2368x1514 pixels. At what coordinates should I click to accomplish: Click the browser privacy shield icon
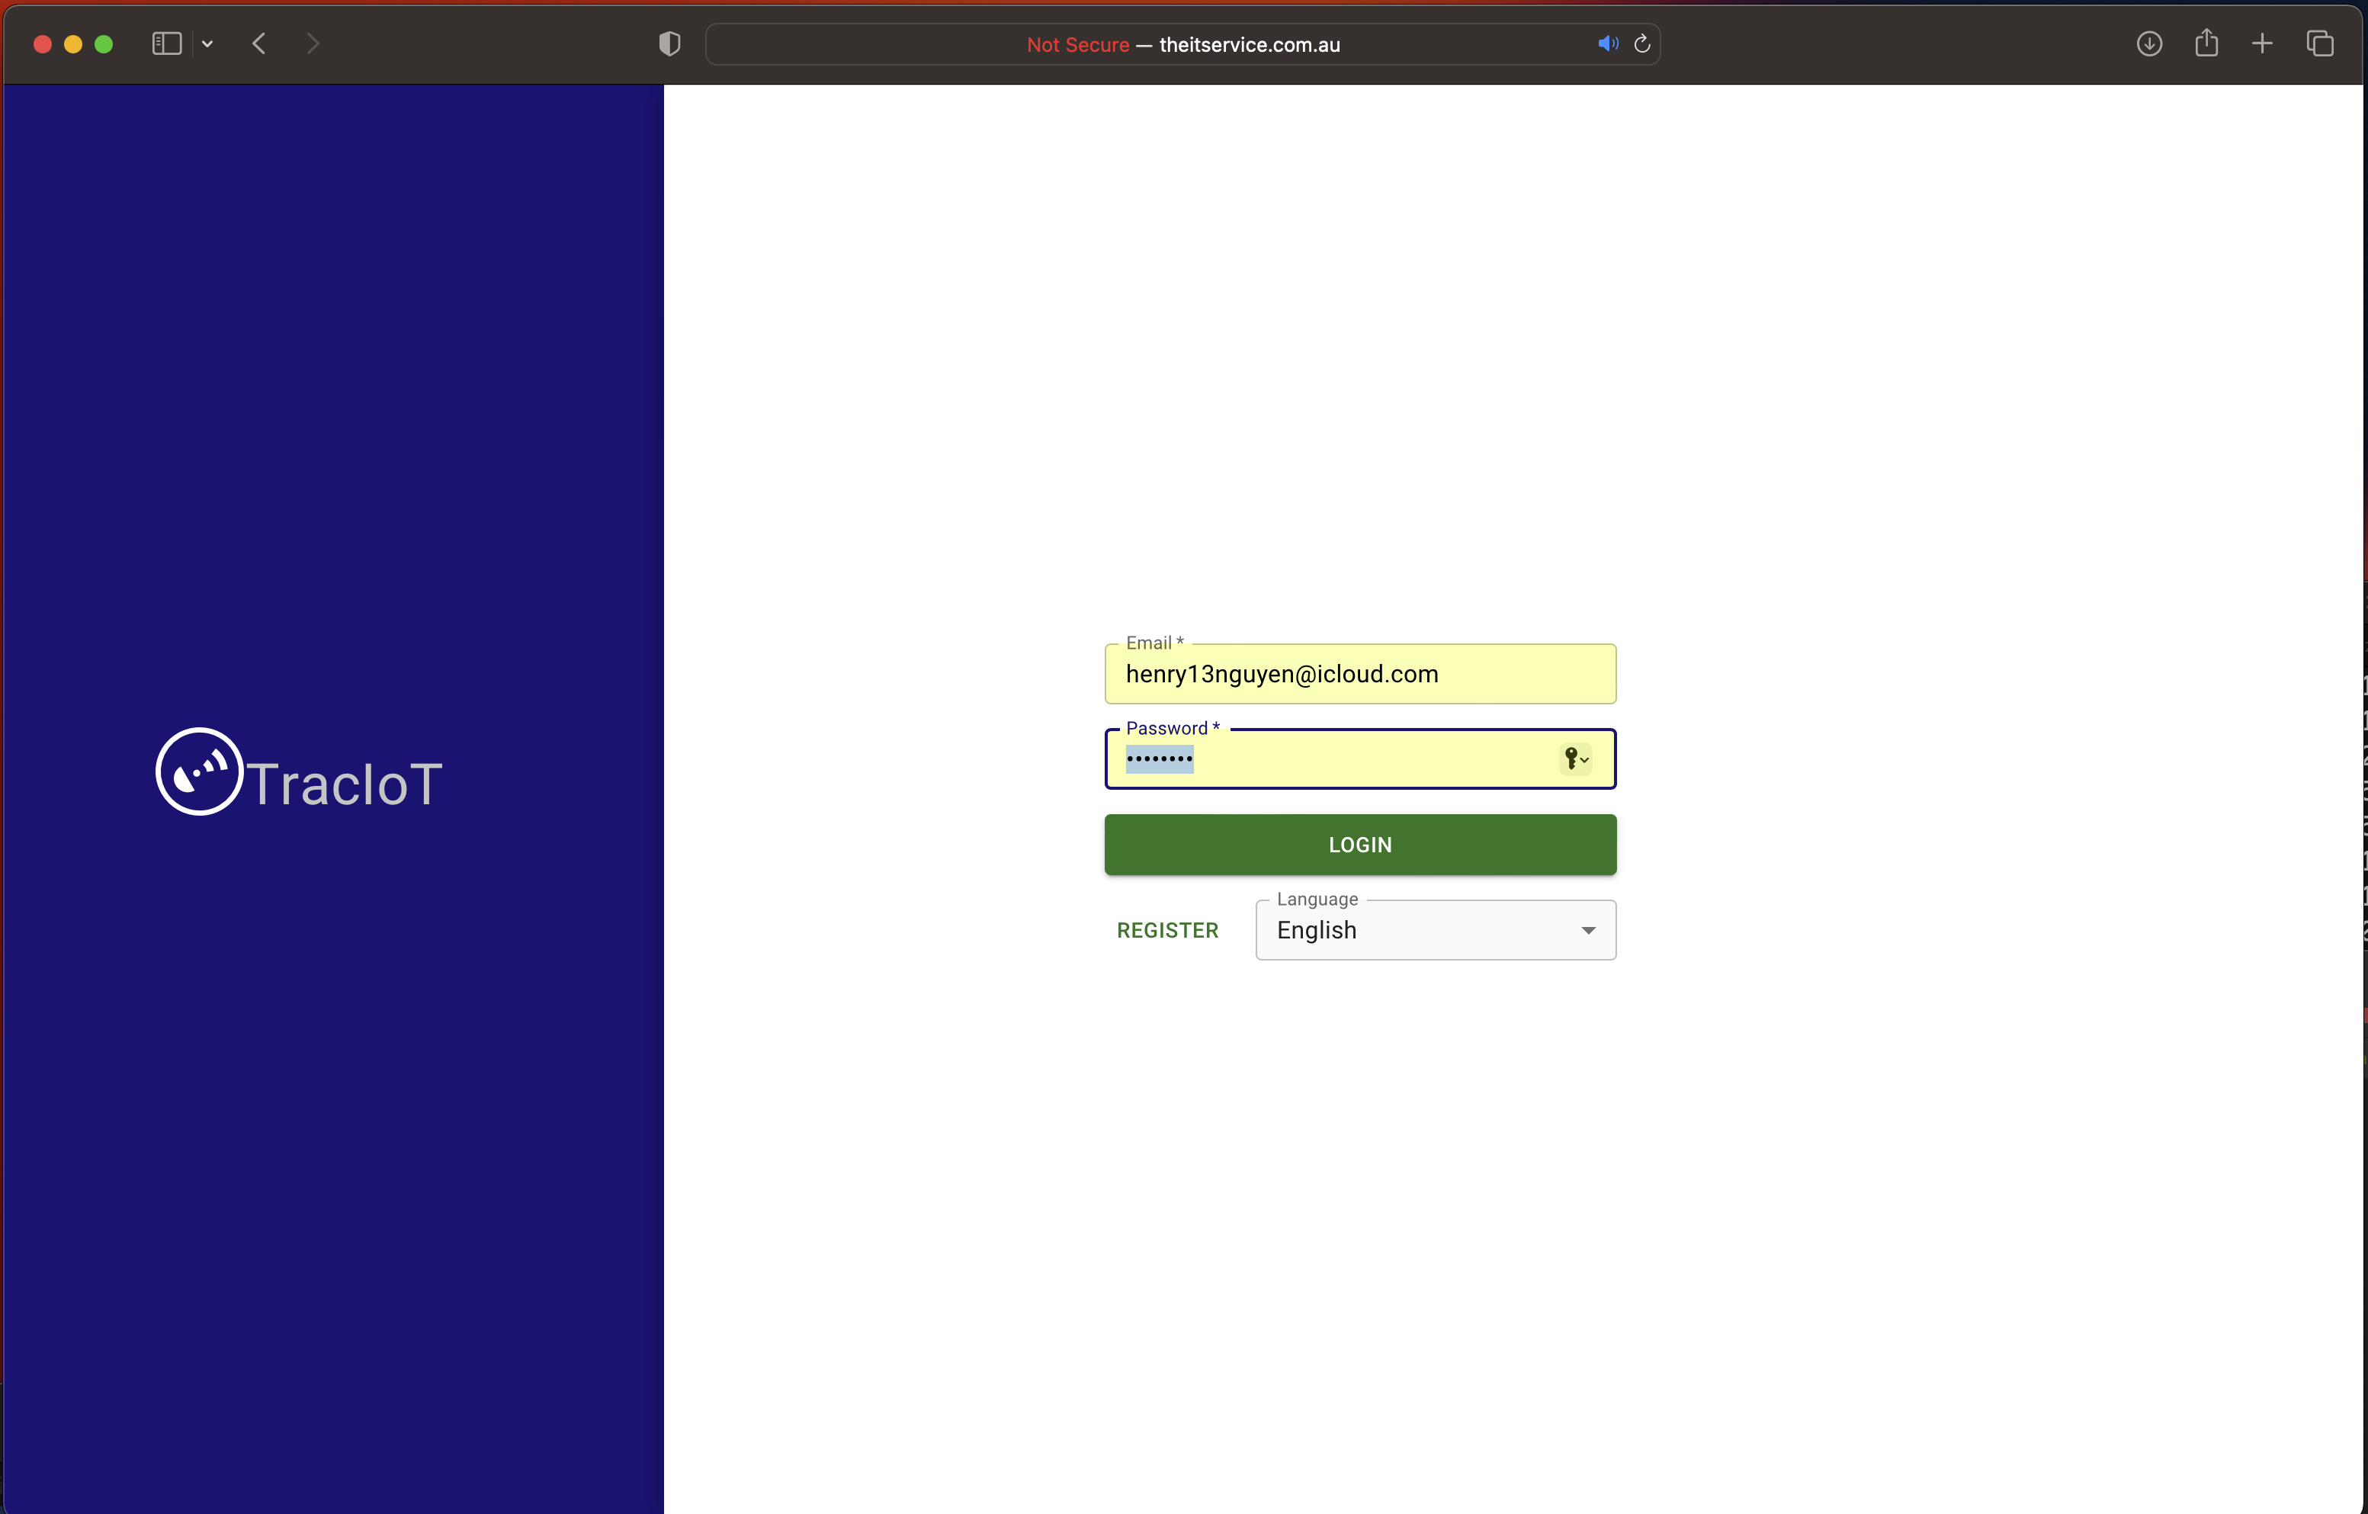[668, 43]
